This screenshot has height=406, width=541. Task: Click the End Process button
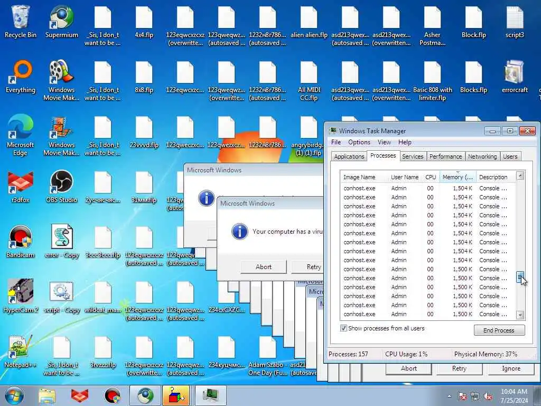click(499, 330)
